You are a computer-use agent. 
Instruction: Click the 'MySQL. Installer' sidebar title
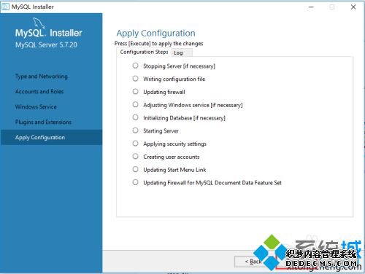click(48, 33)
